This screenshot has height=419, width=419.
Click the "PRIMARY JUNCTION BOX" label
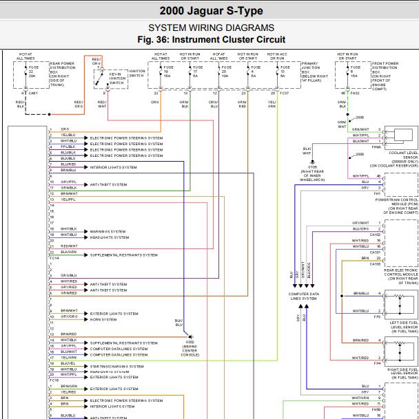click(x=311, y=67)
